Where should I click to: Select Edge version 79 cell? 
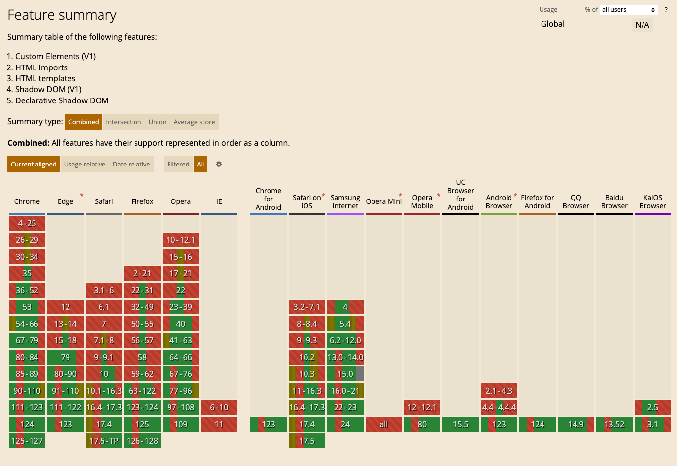pos(66,357)
